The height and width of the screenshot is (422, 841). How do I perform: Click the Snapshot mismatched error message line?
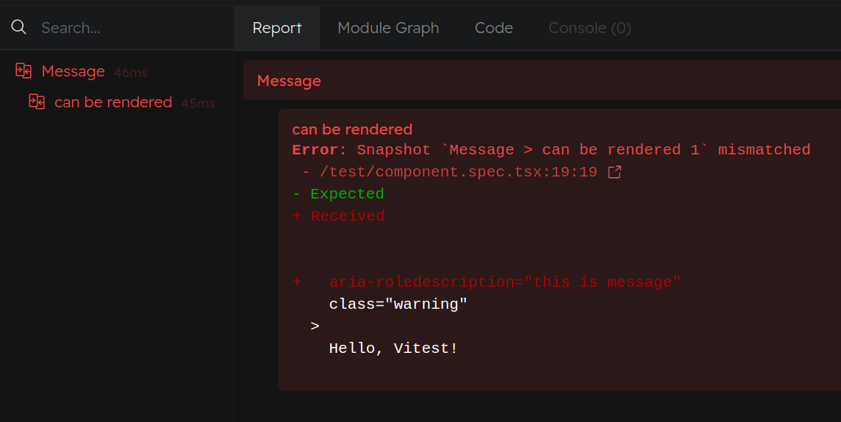(x=551, y=149)
